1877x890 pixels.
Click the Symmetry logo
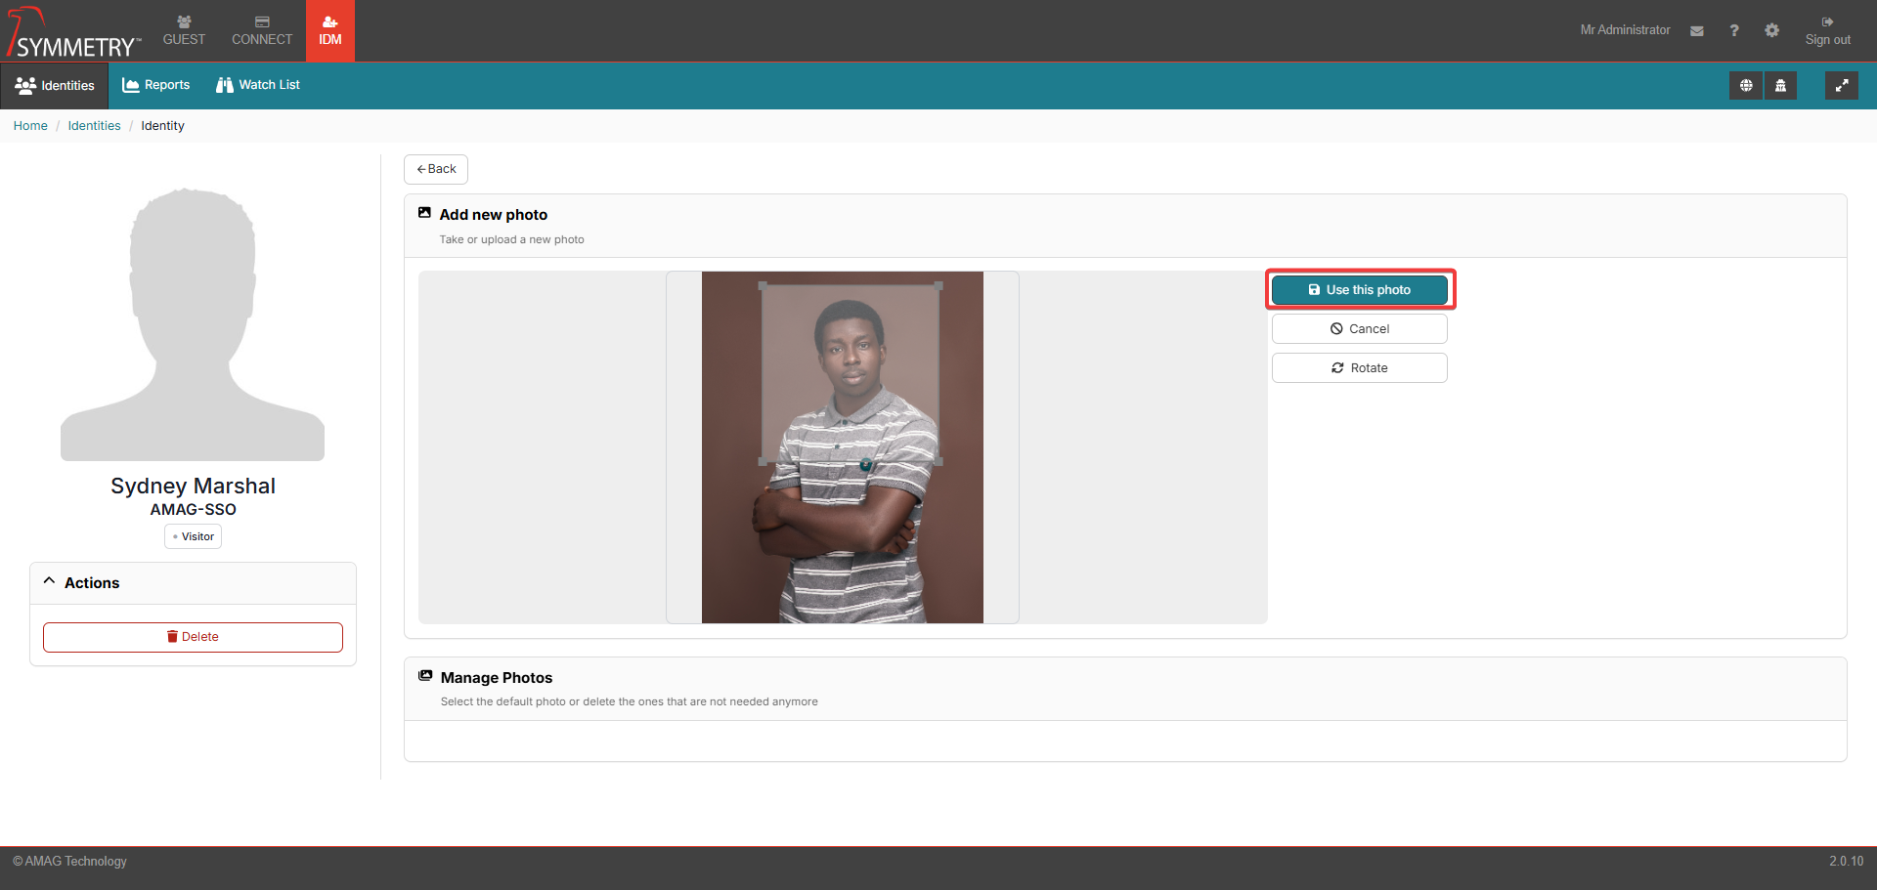[74, 33]
